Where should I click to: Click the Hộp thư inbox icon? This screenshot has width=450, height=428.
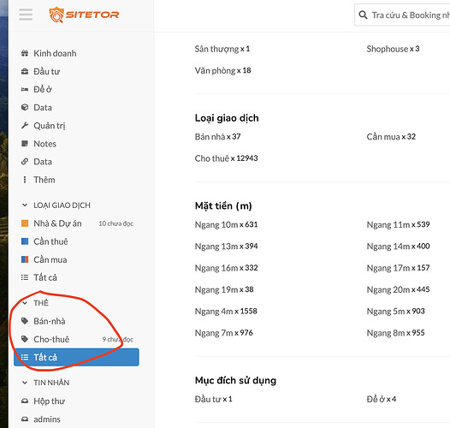[25, 401]
